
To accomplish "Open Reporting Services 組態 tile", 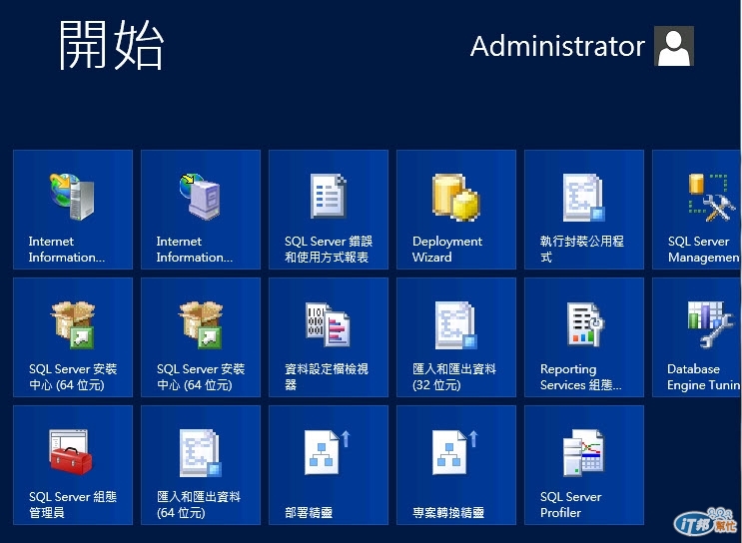I will click(x=584, y=337).
